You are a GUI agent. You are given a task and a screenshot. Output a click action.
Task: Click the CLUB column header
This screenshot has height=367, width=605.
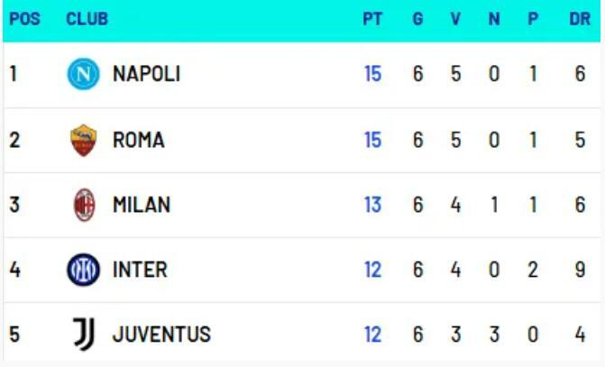click(x=87, y=19)
